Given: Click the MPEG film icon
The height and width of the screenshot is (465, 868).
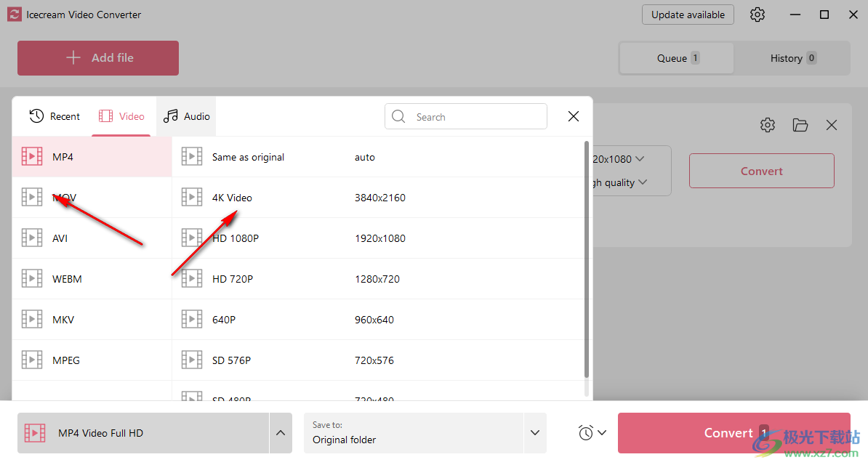Looking at the screenshot, I should tap(32, 360).
